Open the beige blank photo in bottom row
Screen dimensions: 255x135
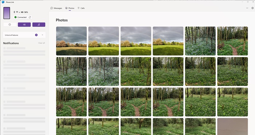pos(232,126)
